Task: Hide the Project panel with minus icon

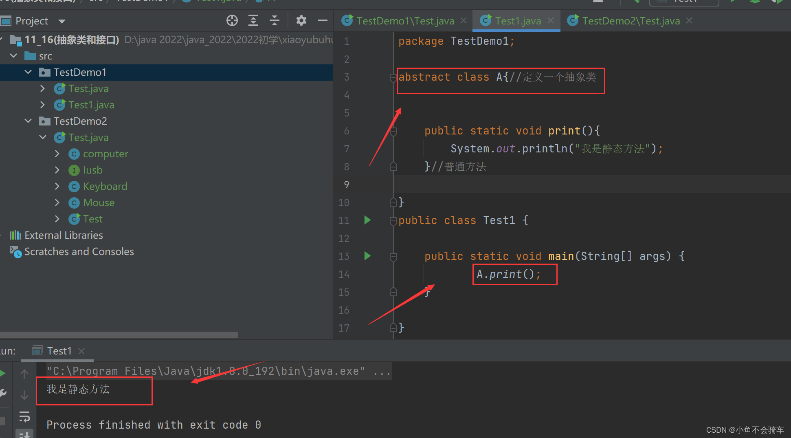Action: click(x=323, y=20)
